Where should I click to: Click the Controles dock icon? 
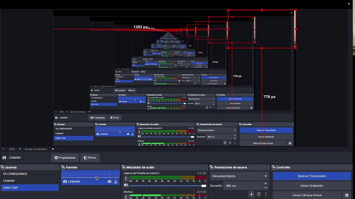(x=274, y=167)
